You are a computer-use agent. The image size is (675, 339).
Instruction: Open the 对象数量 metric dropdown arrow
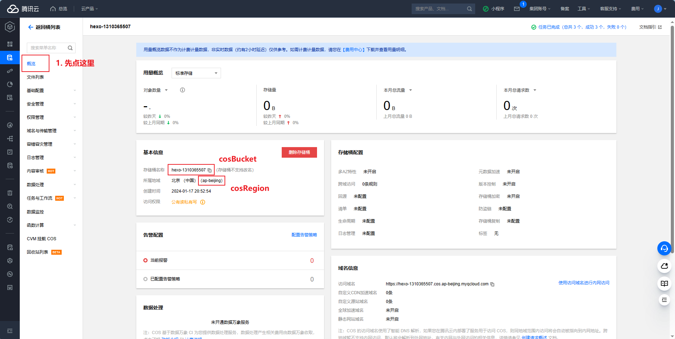[x=166, y=90]
